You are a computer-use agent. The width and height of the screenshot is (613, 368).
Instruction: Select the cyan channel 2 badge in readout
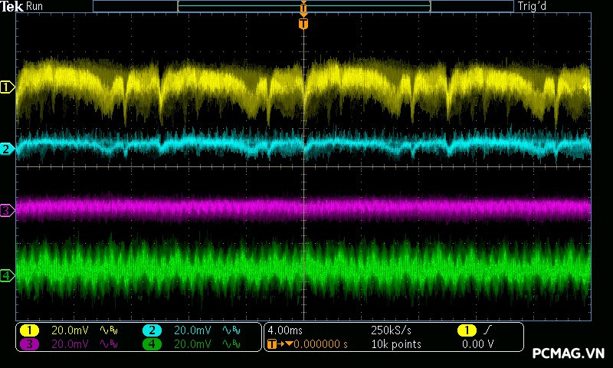click(x=152, y=330)
